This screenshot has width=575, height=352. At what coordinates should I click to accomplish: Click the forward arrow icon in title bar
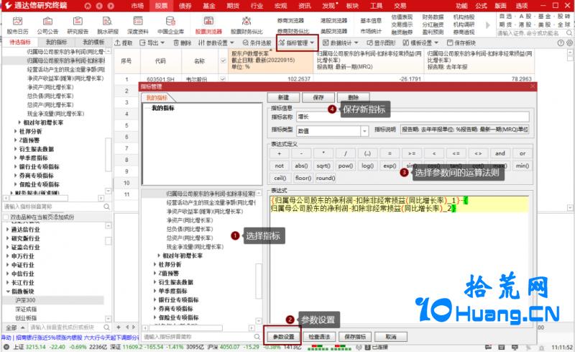pos(111,6)
